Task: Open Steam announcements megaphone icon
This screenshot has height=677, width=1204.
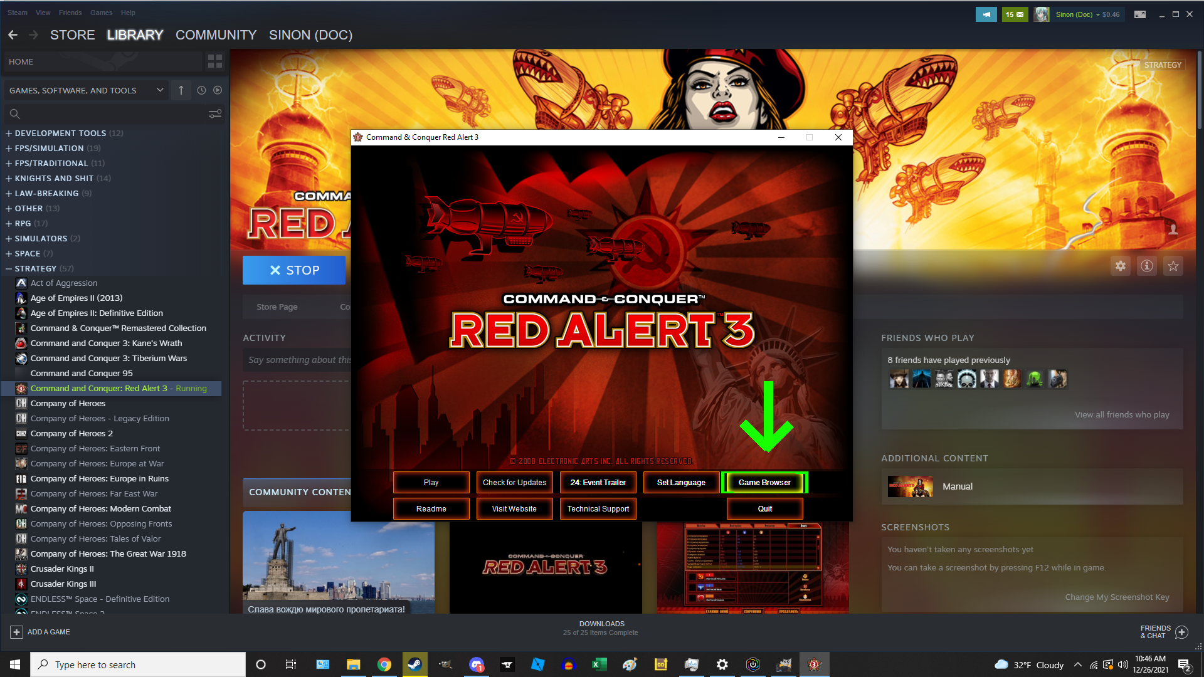Action: click(986, 14)
